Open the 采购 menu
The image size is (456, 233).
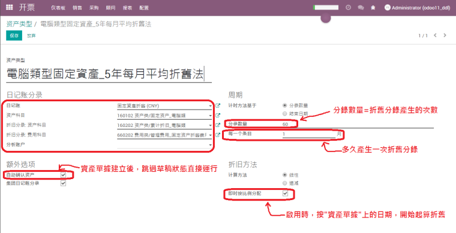click(94, 8)
